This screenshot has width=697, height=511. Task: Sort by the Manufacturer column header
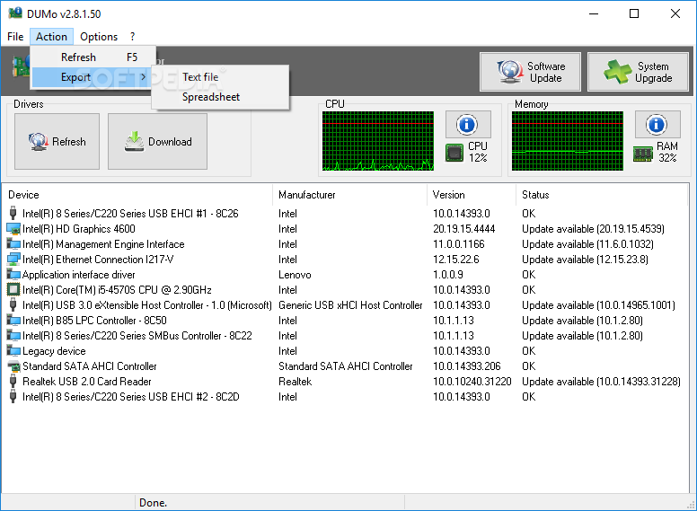pos(349,195)
